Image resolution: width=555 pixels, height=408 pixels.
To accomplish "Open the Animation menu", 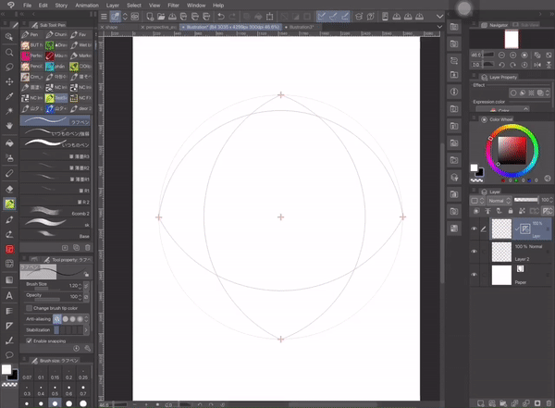I will pyautogui.click(x=88, y=6).
